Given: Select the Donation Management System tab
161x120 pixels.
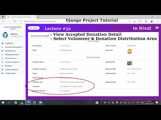Looking at the screenshot, I should tap(21, 17).
